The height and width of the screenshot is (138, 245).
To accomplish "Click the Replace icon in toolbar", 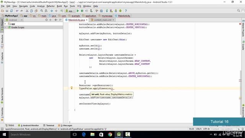I will (x=46, y=11).
